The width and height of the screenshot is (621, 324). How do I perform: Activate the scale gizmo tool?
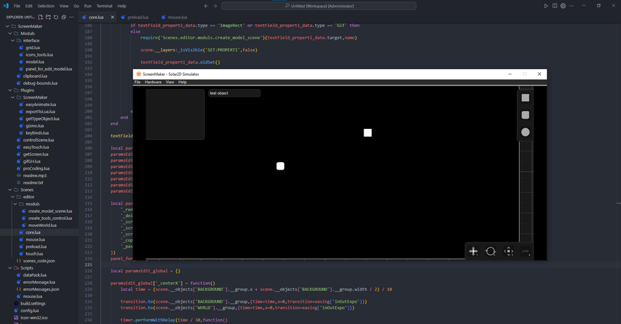pyautogui.click(x=509, y=251)
